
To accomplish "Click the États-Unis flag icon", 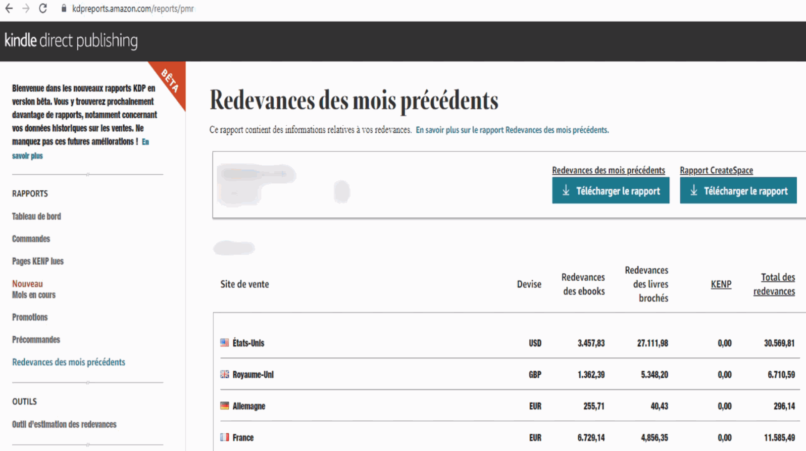I will (x=224, y=343).
